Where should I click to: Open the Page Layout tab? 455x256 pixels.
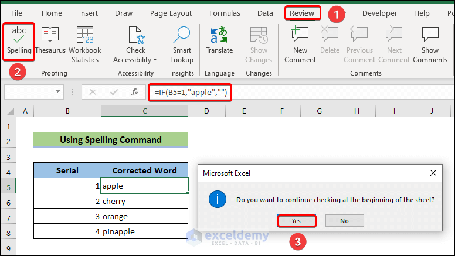(x=171, y=13)
